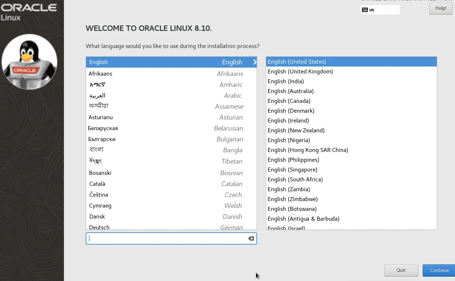Pick Tibetan from the language list
The width and height of the screenshot is (455, 281).
(x=171, y=161)
